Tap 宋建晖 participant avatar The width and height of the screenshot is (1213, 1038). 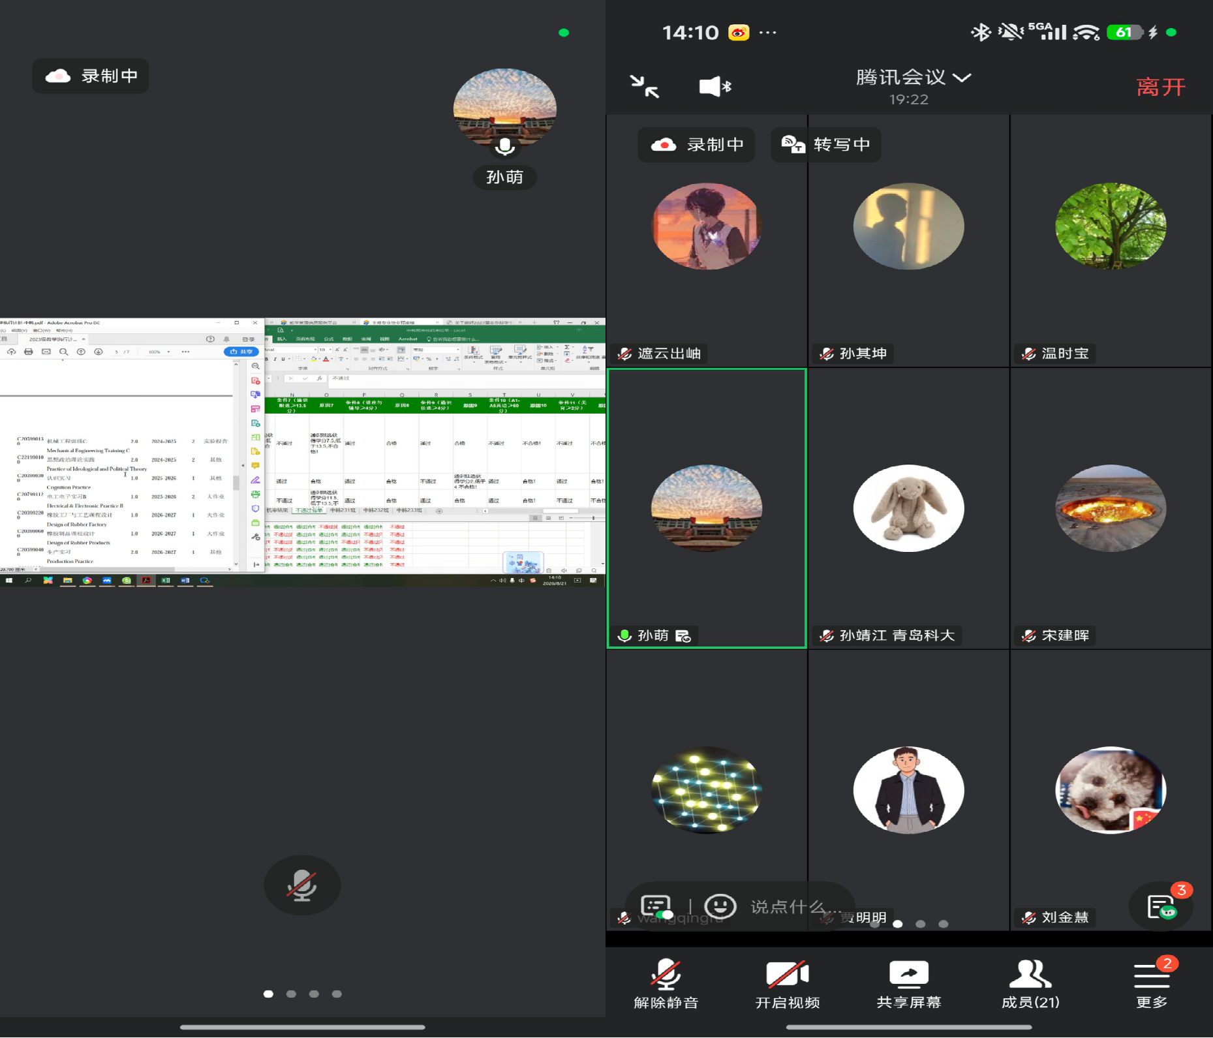point(1111,508)
